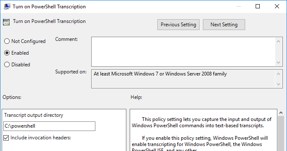Click inside the Comment text box
This screenshot has height=151, width=287.
tap(183, 52)
